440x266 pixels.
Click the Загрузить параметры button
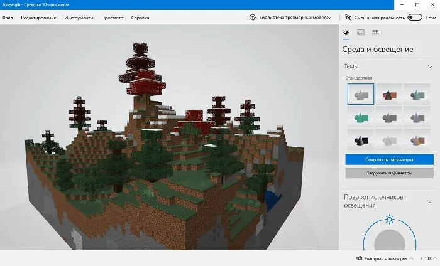389,173
